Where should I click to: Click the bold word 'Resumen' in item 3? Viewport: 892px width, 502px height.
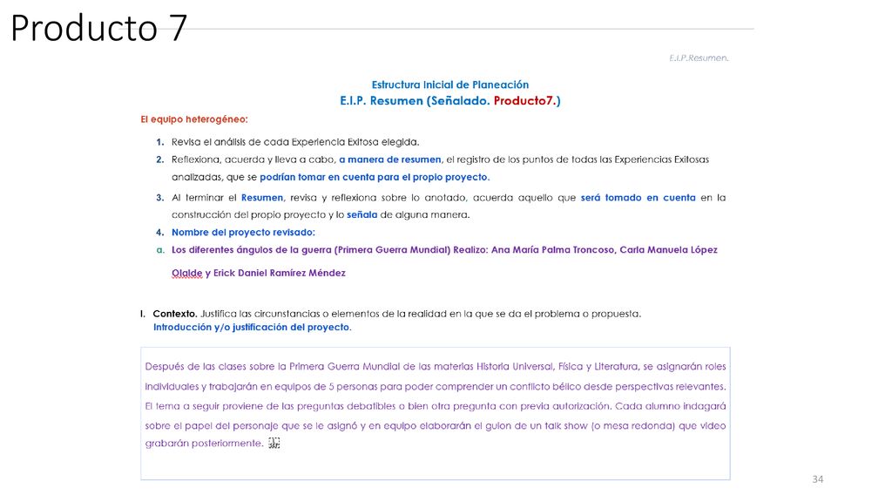261,198
